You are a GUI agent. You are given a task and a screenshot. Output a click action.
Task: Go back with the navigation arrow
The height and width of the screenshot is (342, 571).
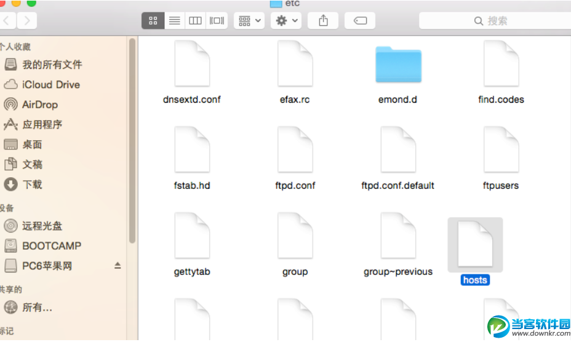(7, 20)
